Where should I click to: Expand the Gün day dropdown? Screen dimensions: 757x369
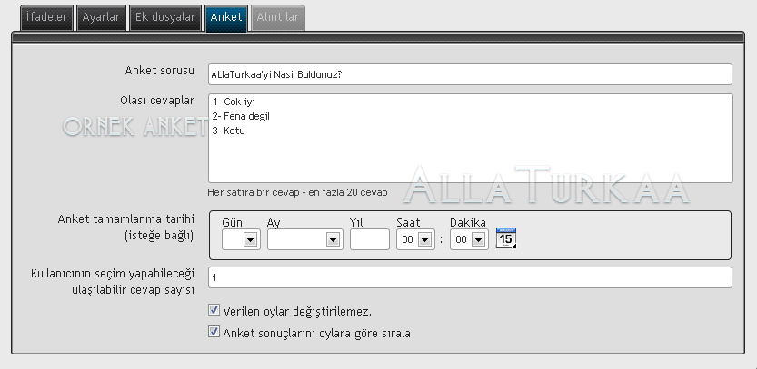coord(241,239)
